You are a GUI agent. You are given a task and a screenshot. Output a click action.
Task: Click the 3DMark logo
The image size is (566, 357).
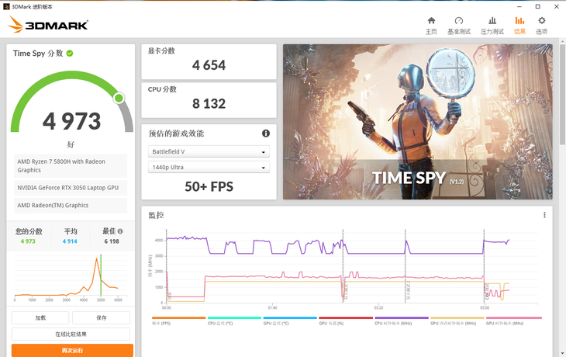[47, 25]
